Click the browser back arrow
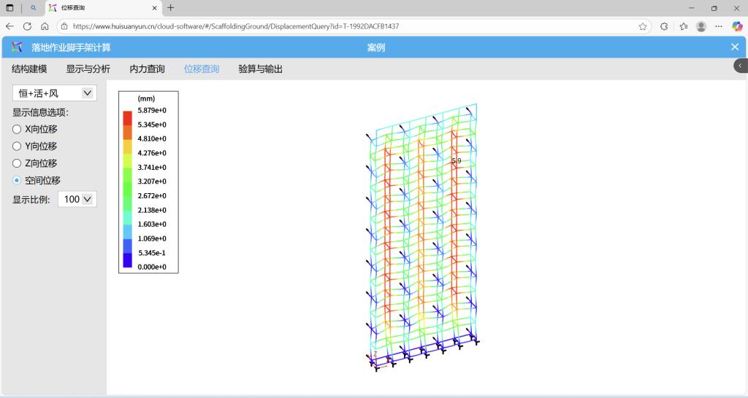Screen dimensions: 748x398 tap(10, 26)
